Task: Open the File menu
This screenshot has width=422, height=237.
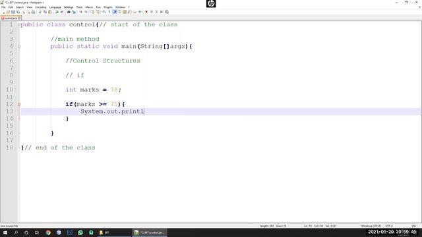Action: pos(3,7)
